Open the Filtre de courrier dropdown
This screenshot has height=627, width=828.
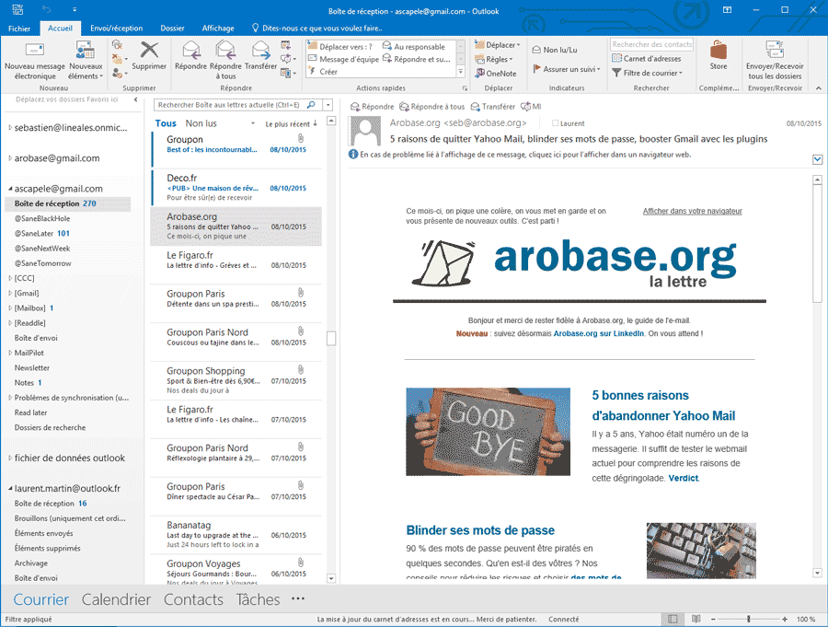tap(648, 73)
